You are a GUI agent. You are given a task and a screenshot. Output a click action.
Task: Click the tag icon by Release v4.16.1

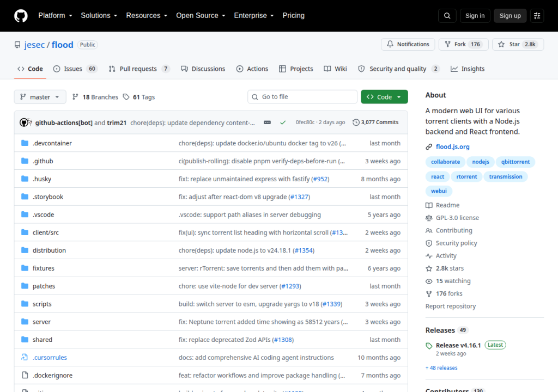[429, 346]
